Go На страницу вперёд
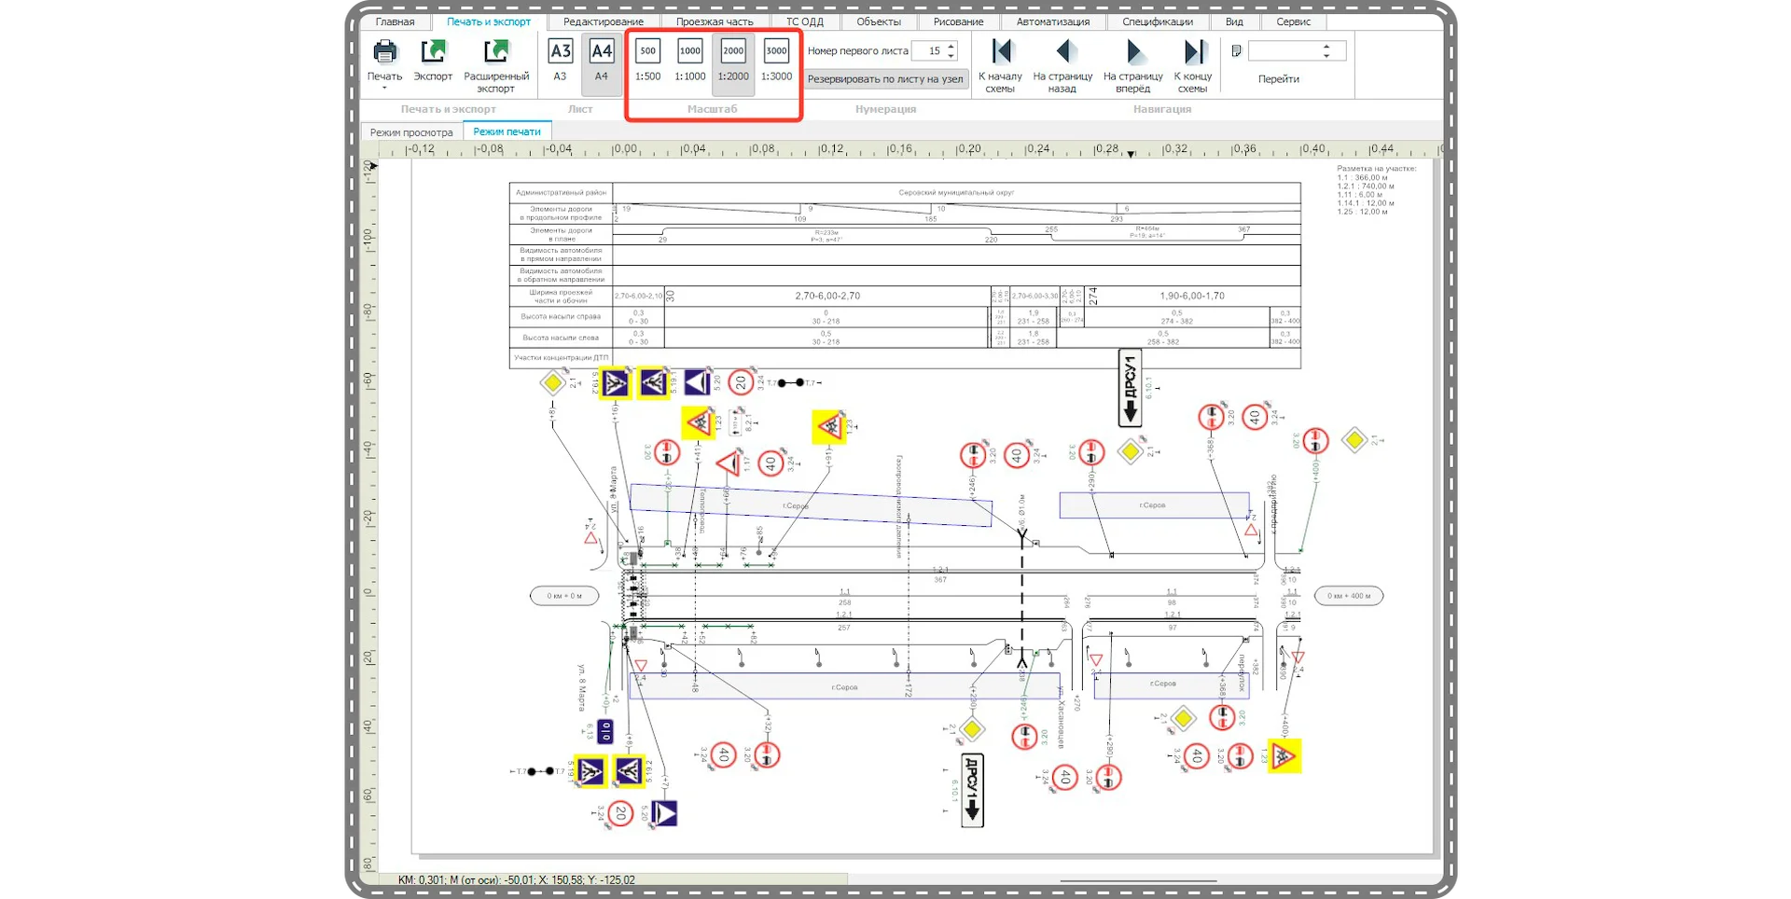 point(1133,51)
